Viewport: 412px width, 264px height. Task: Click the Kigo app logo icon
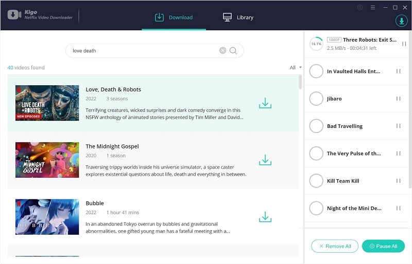[14, 15]
